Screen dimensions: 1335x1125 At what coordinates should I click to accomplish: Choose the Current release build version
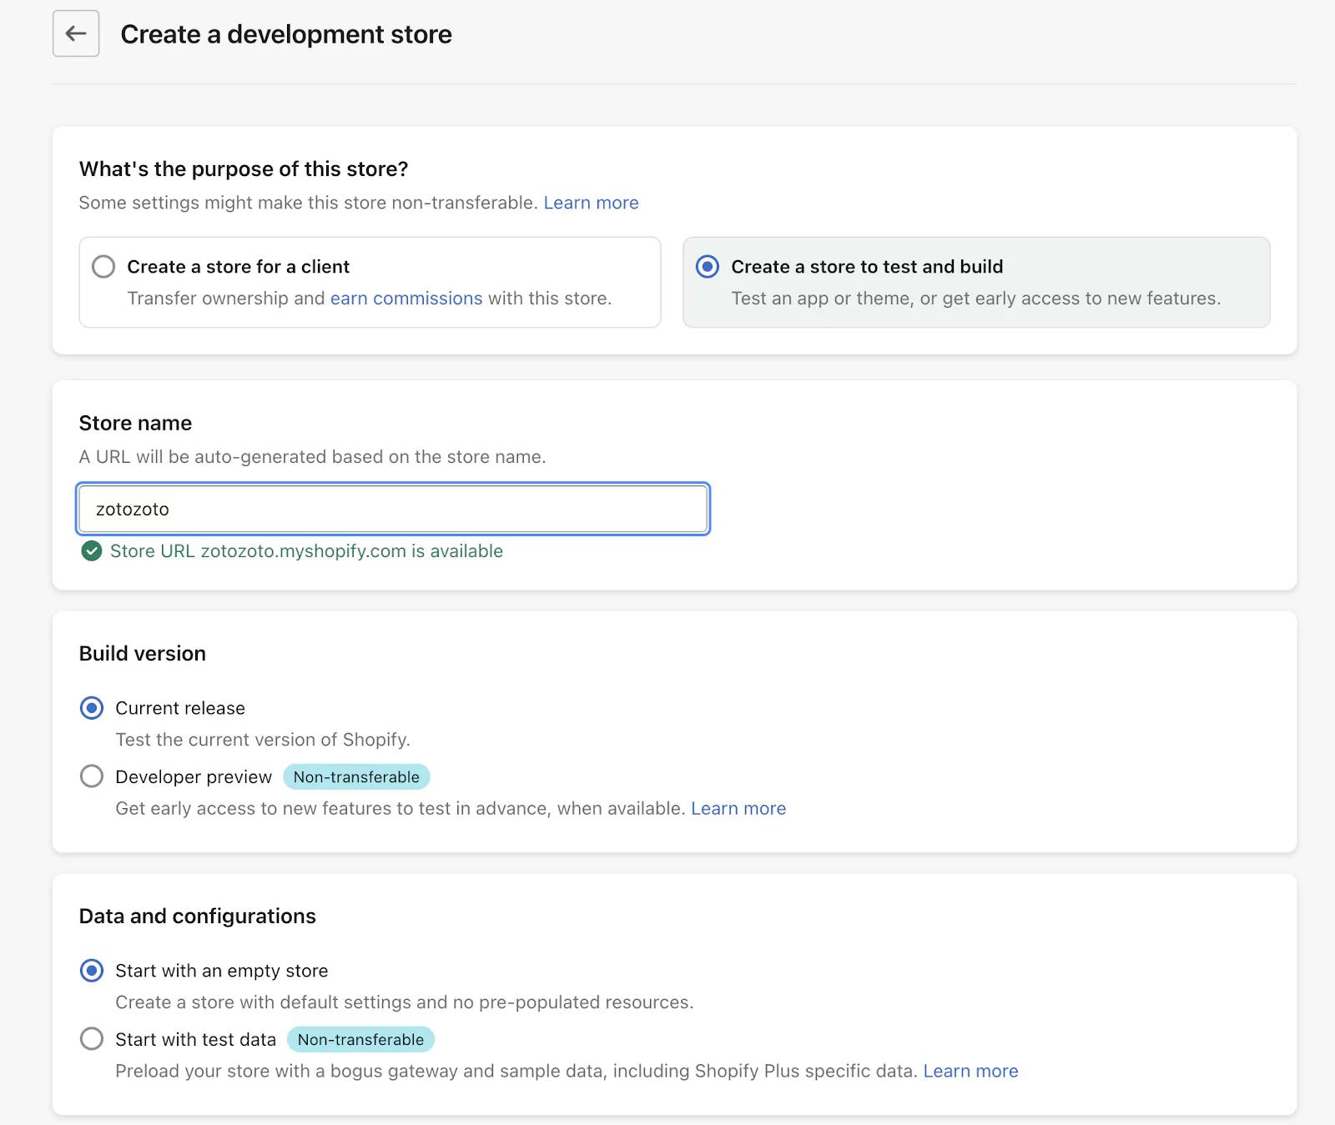pos(92,708)
